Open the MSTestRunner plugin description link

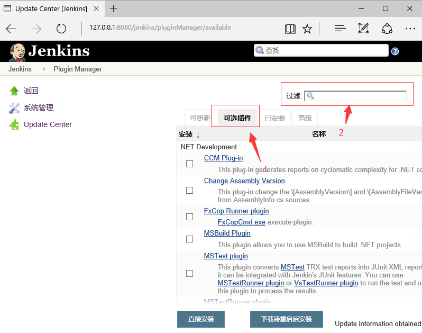pos(251,283)
